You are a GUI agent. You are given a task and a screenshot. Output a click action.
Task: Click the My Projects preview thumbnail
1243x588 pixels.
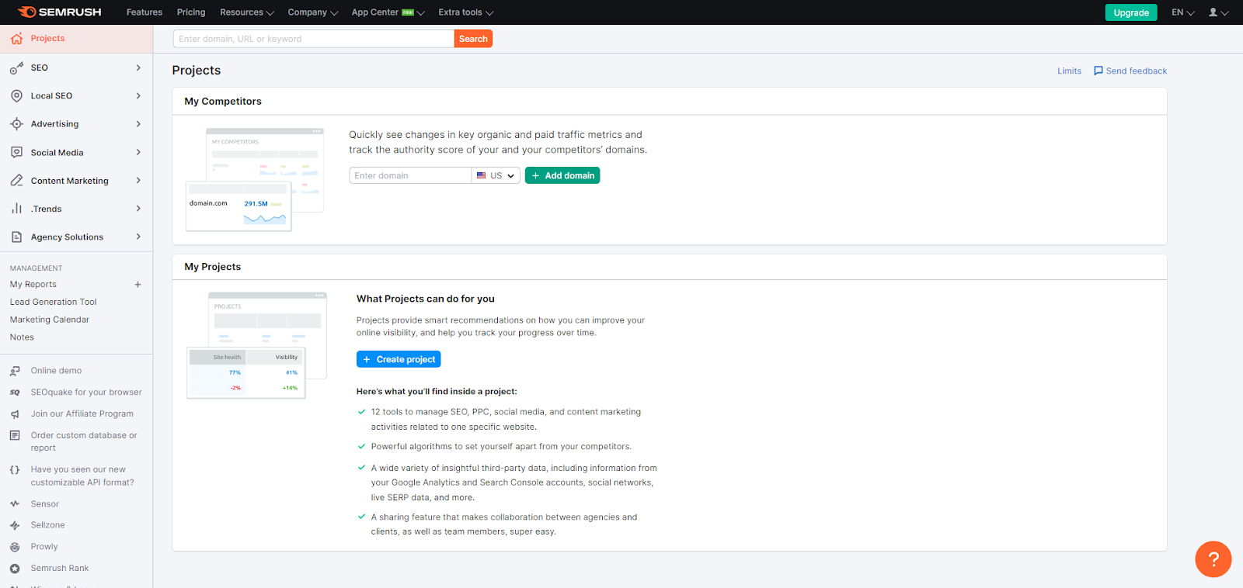pos(256,345)
